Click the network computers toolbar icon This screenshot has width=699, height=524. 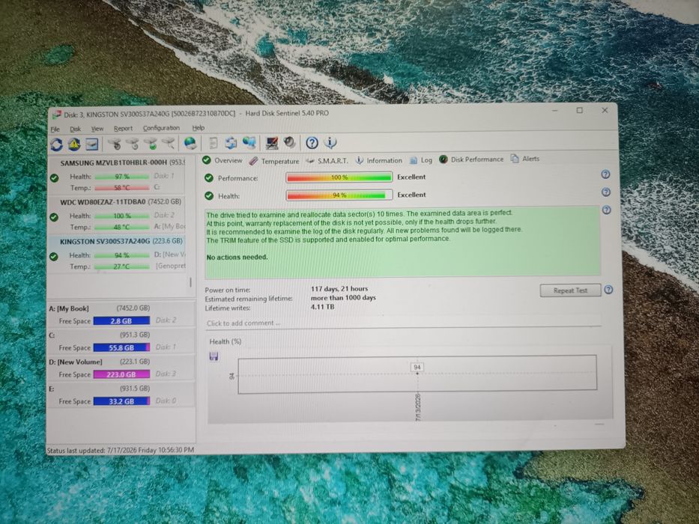[x=249, y=143]
